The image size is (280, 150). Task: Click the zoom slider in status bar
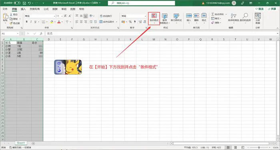259,148
